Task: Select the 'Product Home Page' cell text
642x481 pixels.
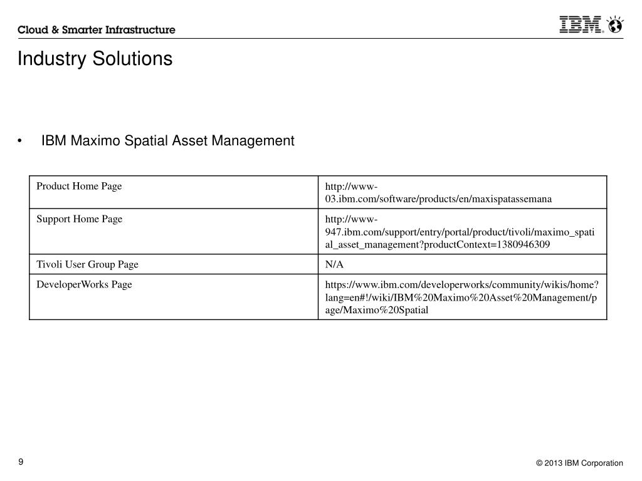Action: point(79,187)
